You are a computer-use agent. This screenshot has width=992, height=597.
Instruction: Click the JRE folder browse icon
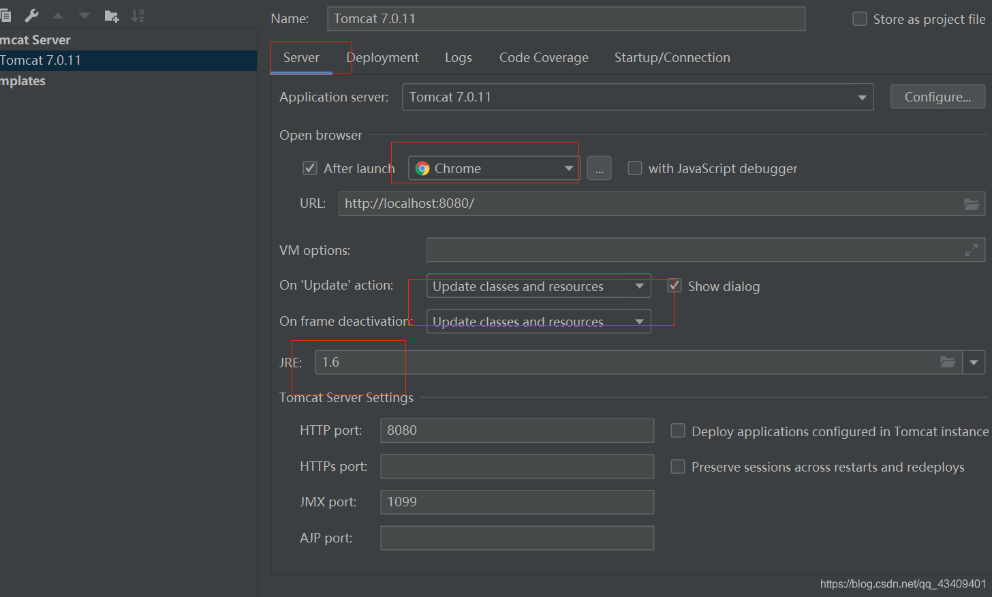tap(948, 362)
